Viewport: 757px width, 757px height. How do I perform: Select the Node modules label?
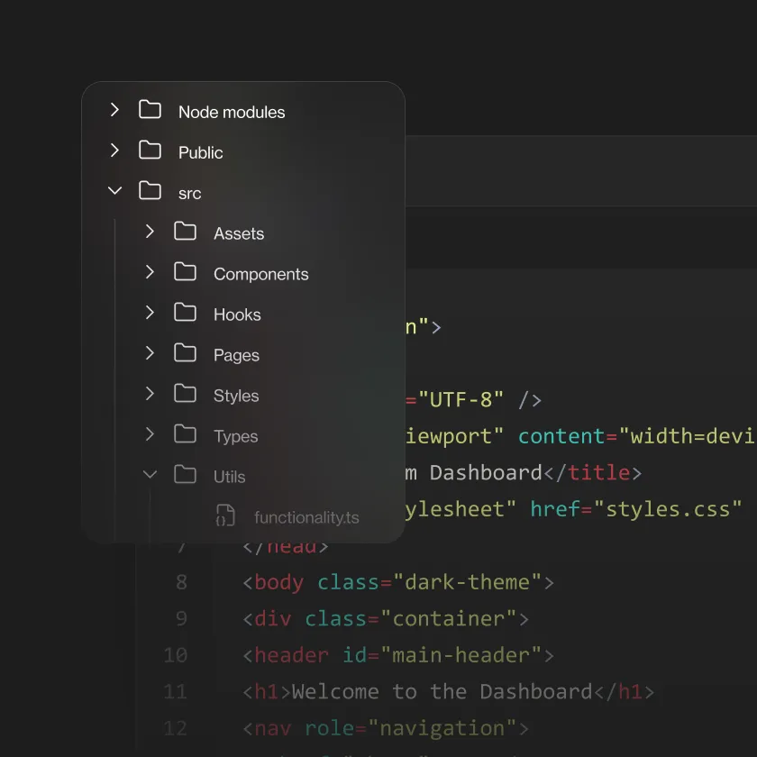[x=232, y=112]
